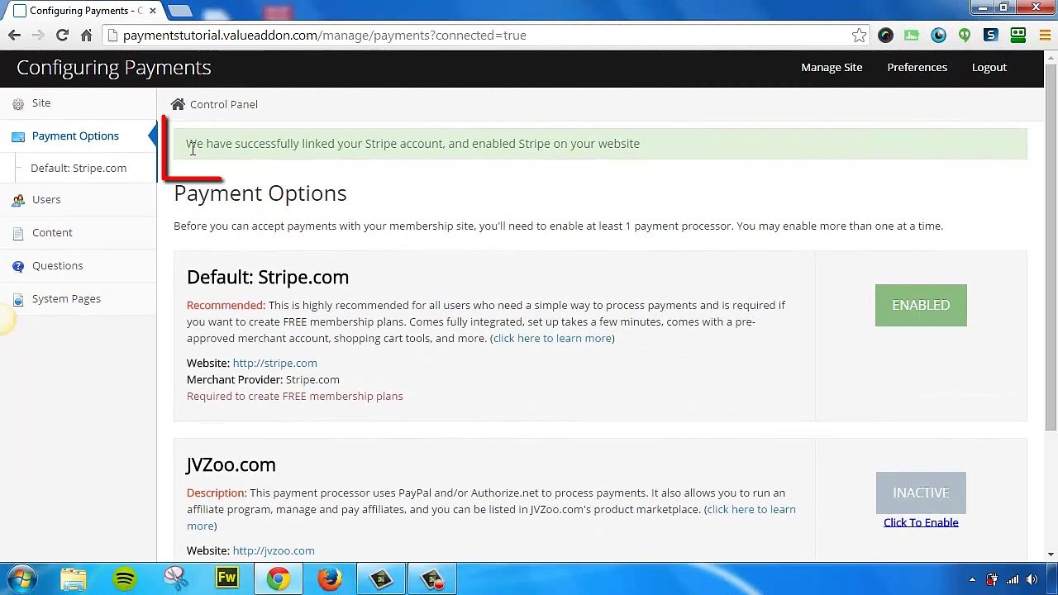The height and width of the screenshot is (595, 1058).
Task: Click Logout in top navigation
Action: click(x=989, y=67)
